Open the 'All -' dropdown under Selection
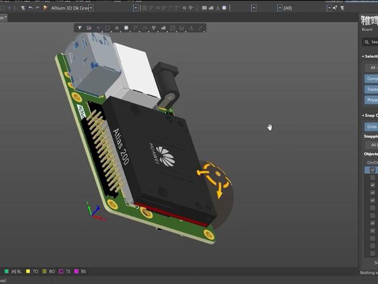 coord(371,68)
